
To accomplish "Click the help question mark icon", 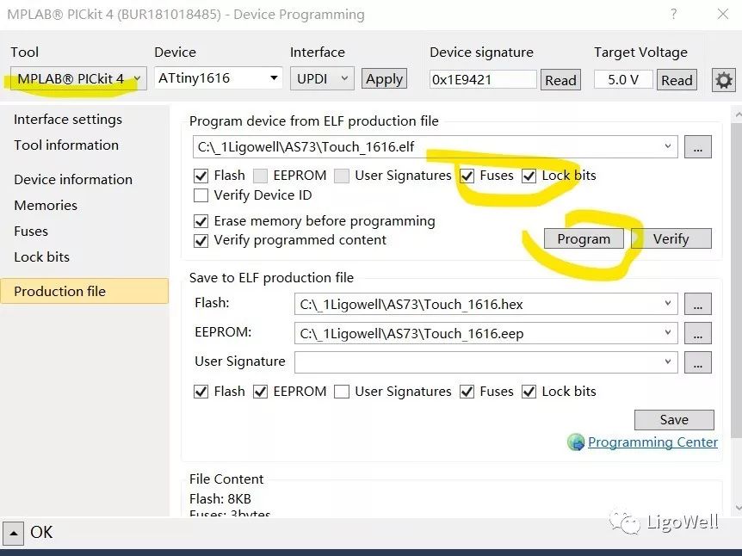I will click(x=673, y=14).
